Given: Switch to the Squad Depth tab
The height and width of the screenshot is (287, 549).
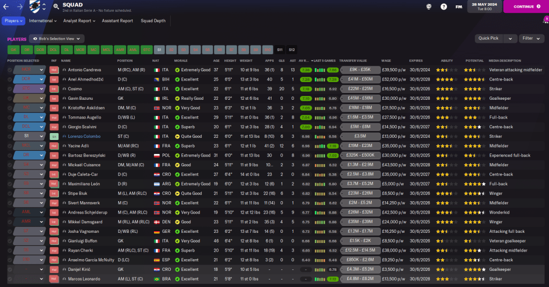Looking at the screenshot, I should [153, 21].
